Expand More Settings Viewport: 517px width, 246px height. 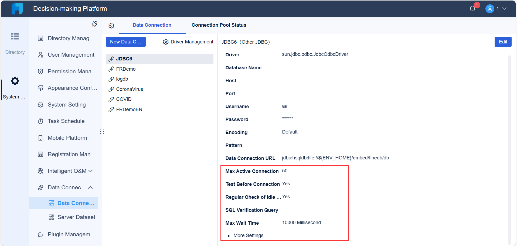246,235
